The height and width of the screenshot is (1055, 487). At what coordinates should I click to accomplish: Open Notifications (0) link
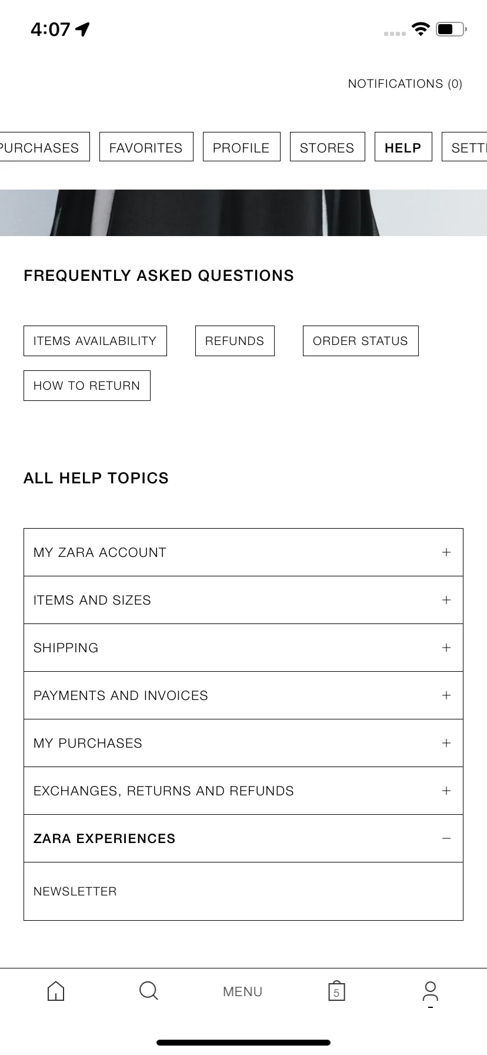click(x=405, y=84)
